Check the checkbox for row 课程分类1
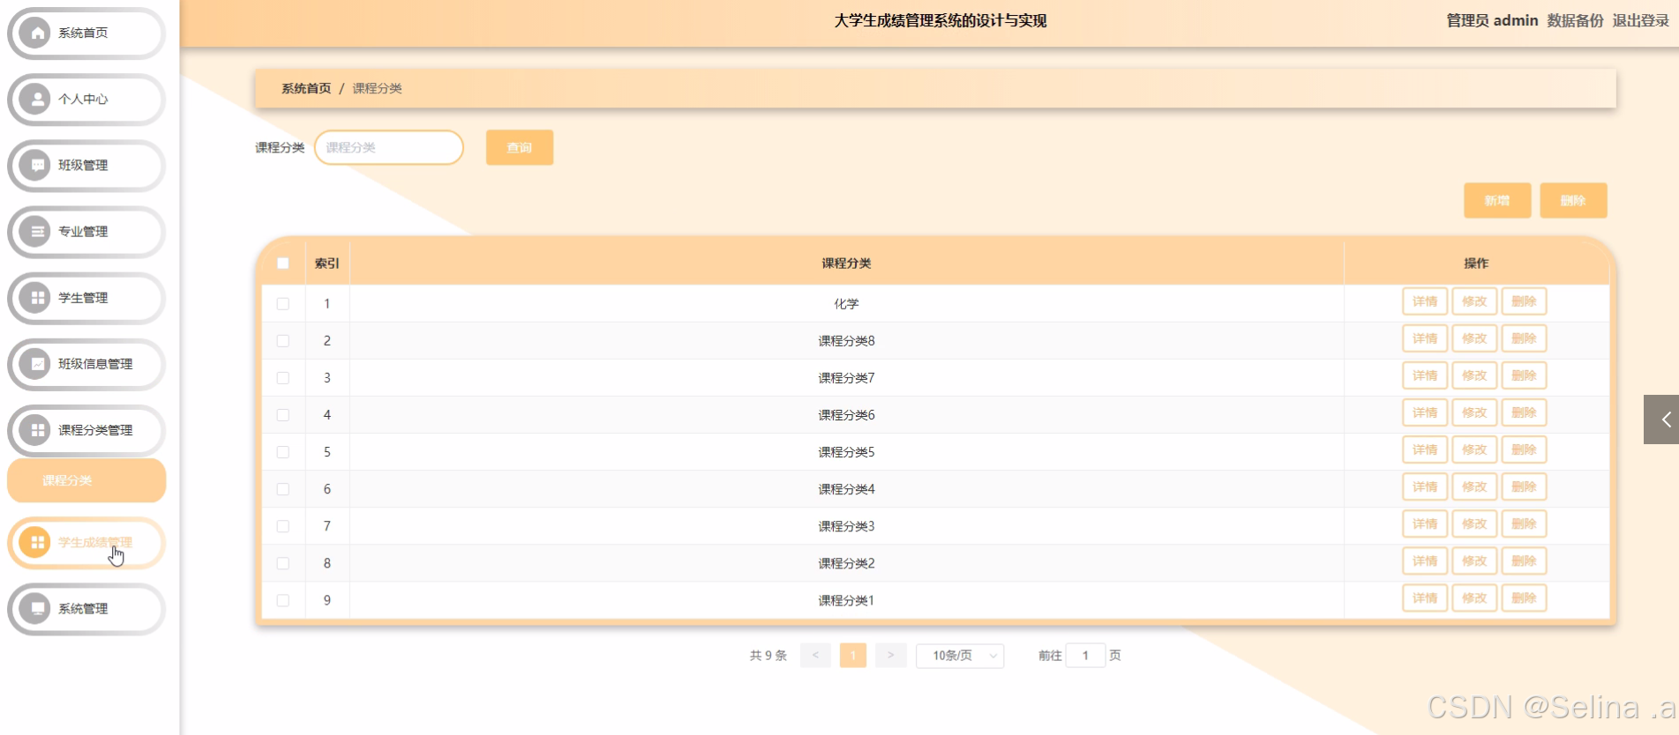 pos(283,600)
